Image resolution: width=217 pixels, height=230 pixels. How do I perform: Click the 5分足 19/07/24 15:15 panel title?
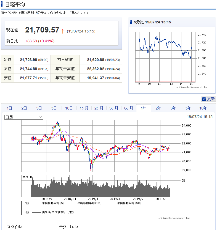point(152,22)
